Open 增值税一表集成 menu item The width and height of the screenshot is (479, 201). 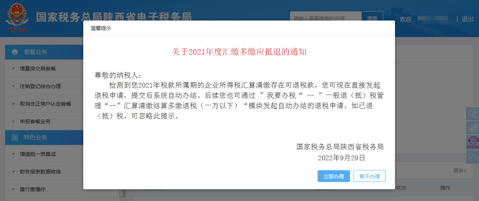[38, 154]
